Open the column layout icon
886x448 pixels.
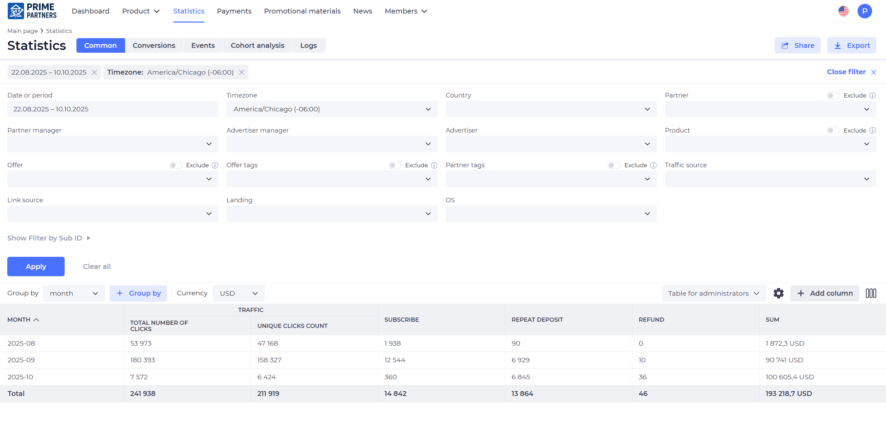coord(871,293)
